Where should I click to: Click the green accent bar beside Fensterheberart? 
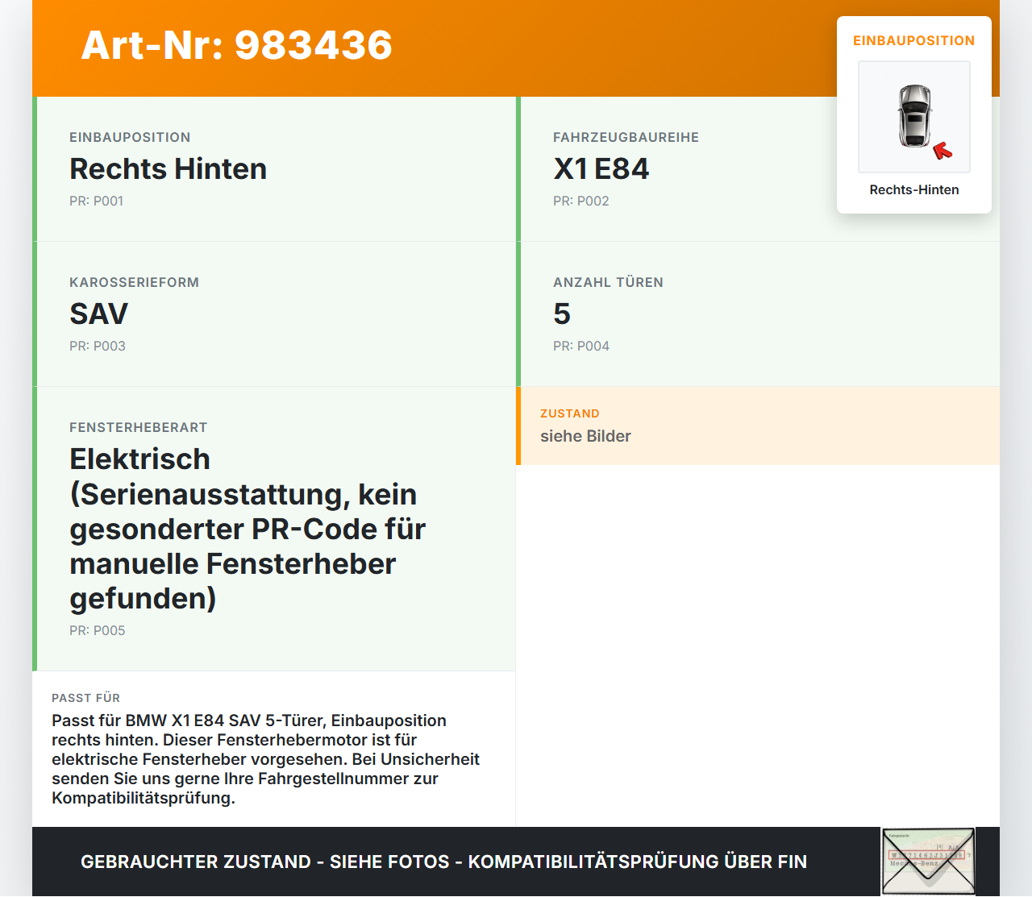[x=33, y=528]
